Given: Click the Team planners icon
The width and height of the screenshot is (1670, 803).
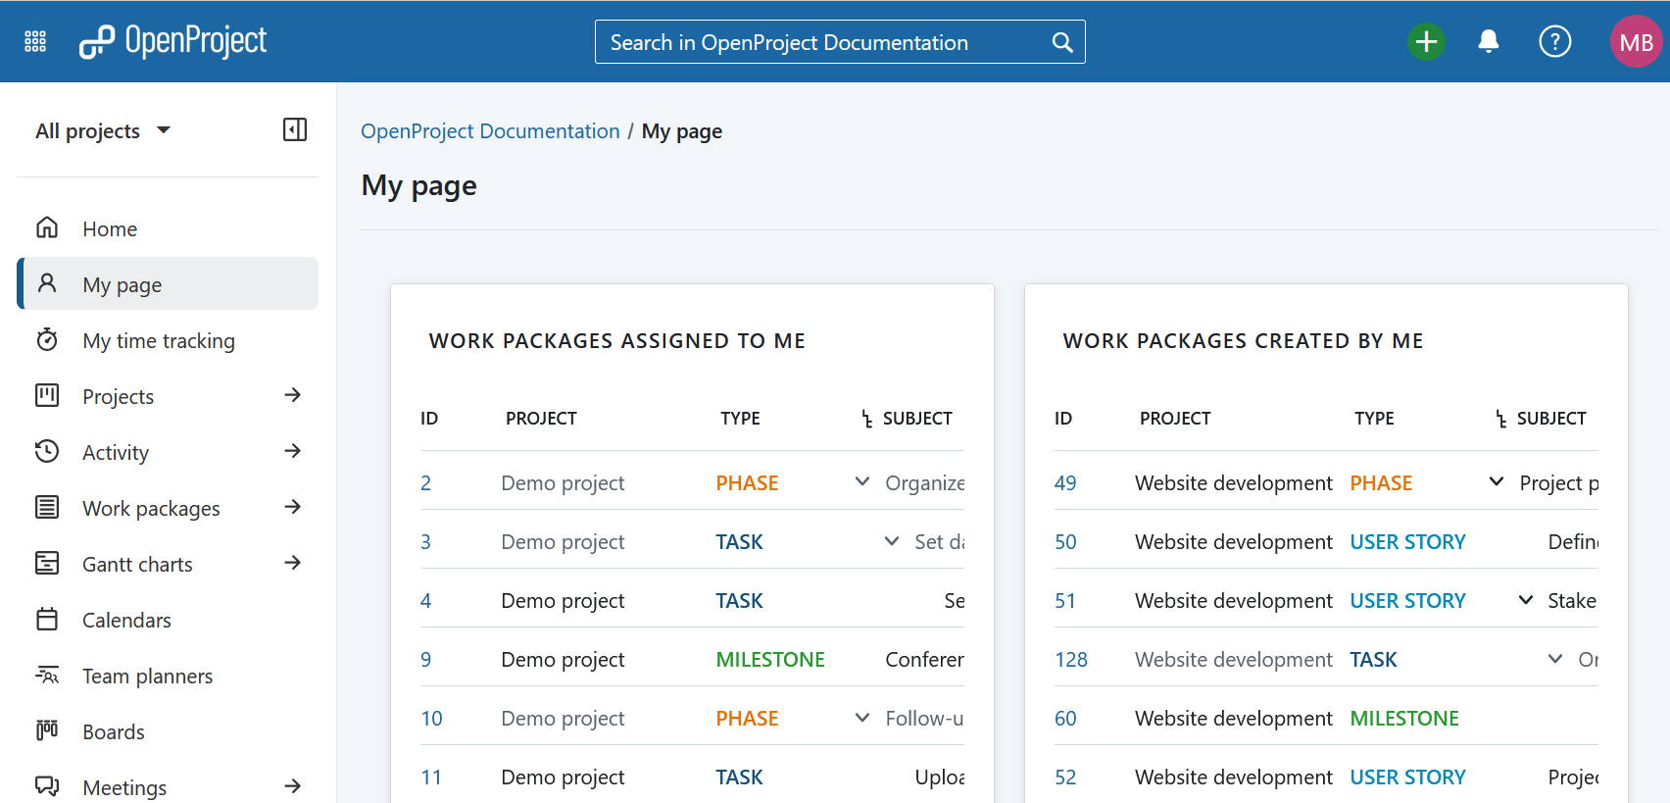Looking at the screenshot, I should (47, 675).
